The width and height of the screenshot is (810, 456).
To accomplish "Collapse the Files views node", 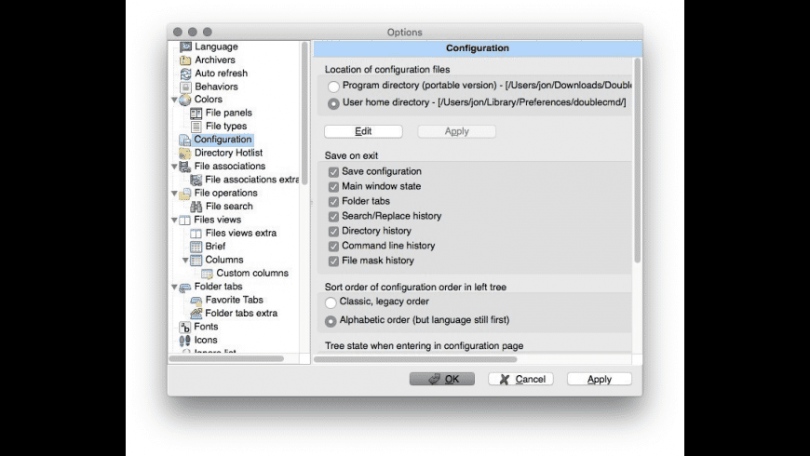I will (175, 220).
